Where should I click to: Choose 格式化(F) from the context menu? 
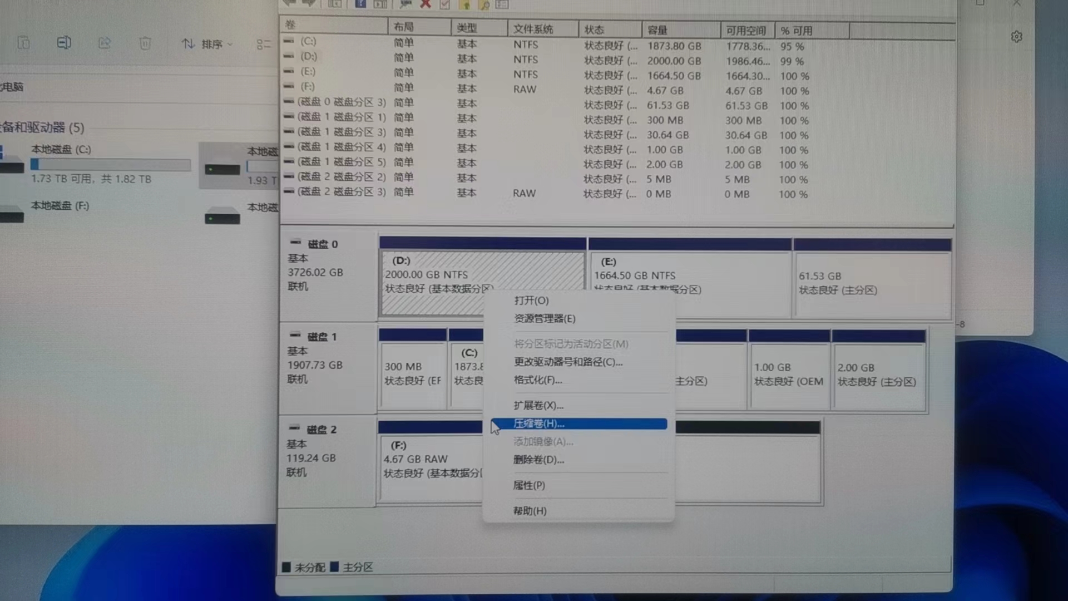(x=538, y=380)
